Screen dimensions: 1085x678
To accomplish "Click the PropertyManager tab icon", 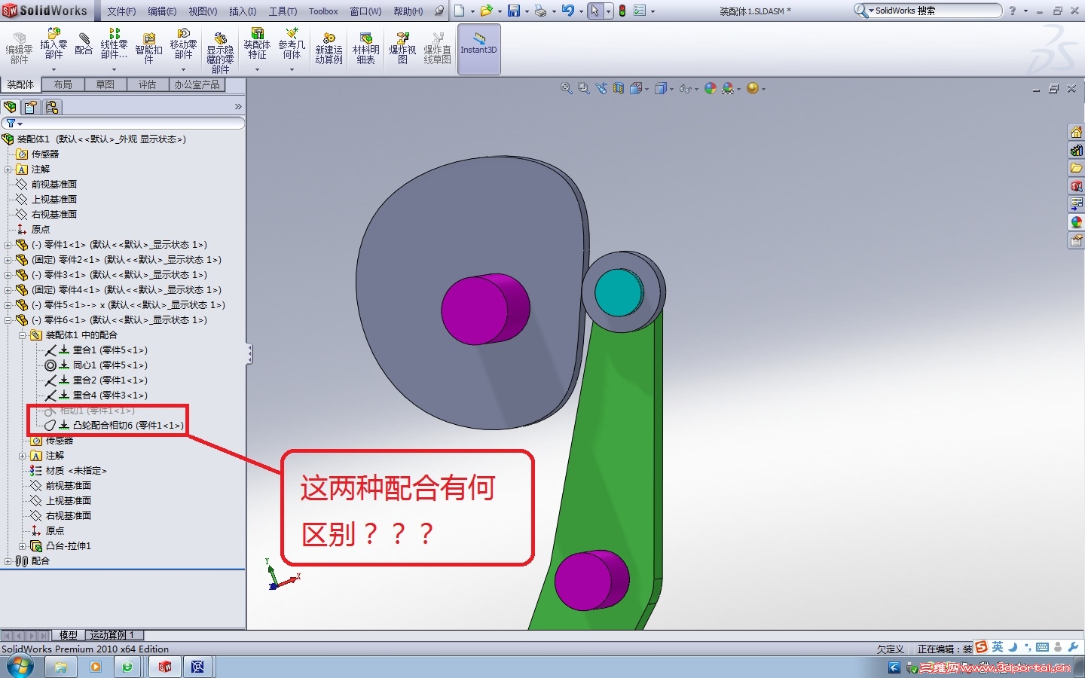I will click(x=31, y=107).
